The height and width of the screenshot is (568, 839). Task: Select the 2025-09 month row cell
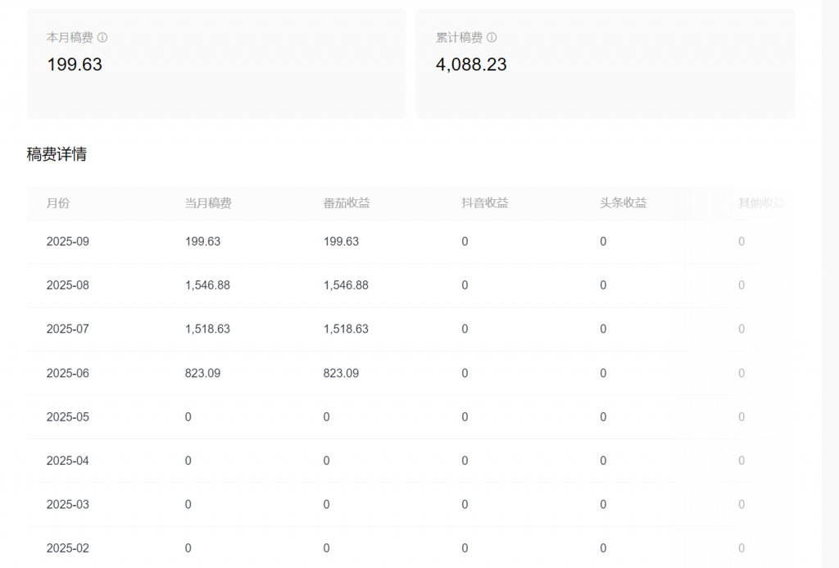68,242
